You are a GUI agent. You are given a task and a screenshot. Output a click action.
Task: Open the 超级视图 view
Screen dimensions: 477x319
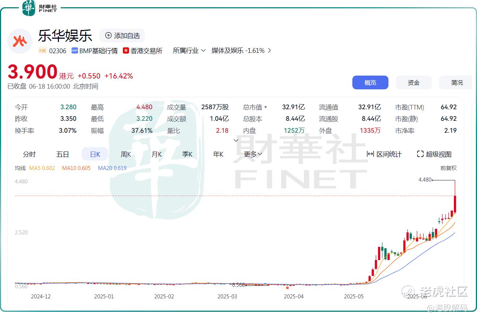(x=434, y=154)
